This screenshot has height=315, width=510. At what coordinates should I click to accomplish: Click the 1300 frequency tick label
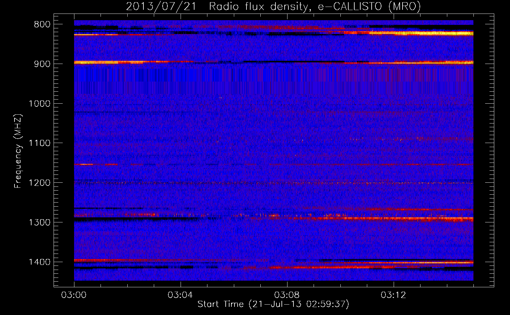tap(39, 222)
